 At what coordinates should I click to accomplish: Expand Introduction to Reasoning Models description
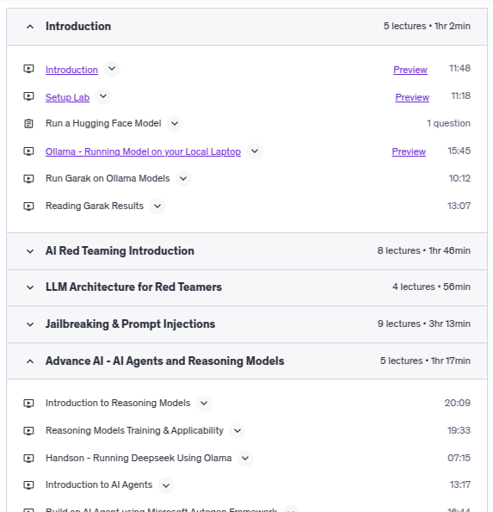pyautogui.click(x=204, y=404)
